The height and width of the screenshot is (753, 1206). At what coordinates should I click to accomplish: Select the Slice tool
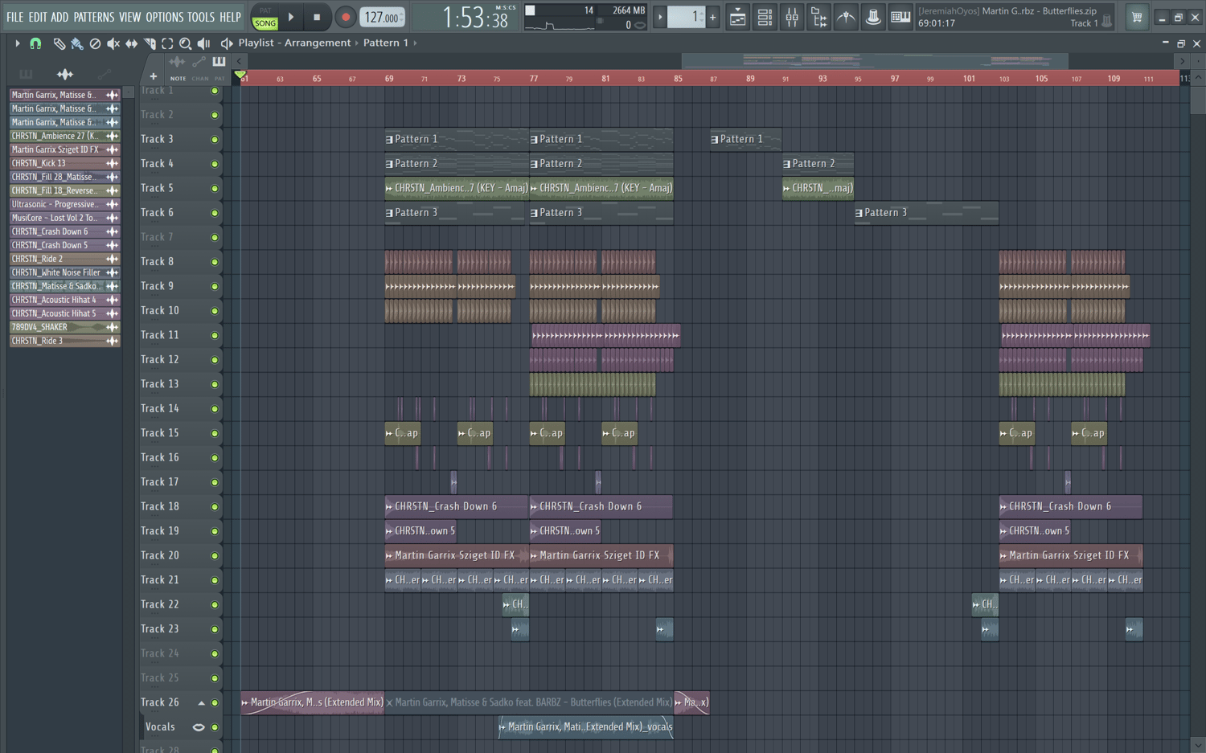click(150, 43)
